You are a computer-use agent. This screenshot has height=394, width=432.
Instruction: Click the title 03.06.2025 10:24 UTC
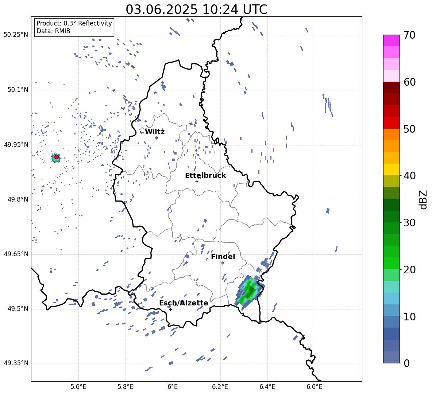(196, 9)
